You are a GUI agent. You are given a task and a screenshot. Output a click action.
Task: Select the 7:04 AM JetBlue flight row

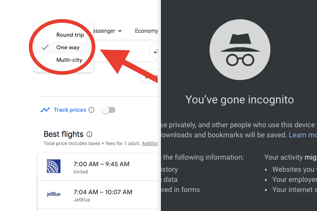pyautogui.click(x=97, y=195)
